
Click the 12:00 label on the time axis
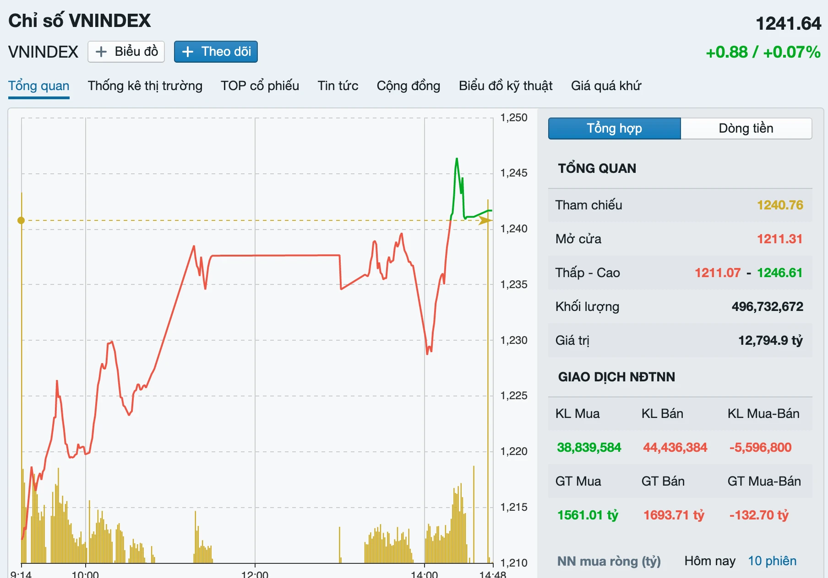pyautogui.click(x=255, y=573)
